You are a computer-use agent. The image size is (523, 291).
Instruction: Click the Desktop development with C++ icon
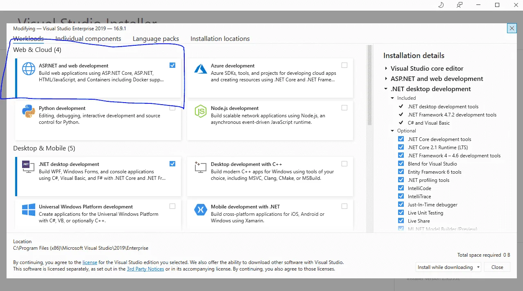point(201,167)
